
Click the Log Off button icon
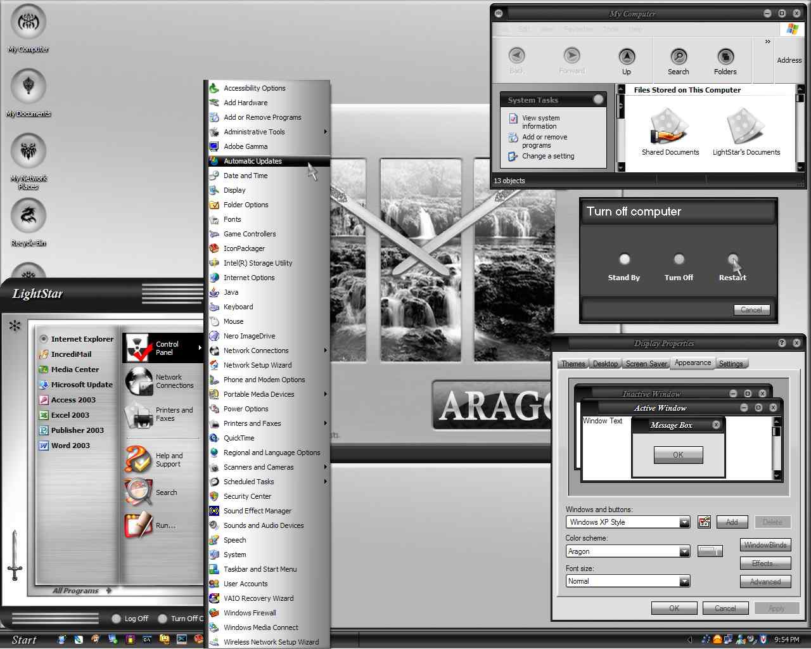pos(116,619)
